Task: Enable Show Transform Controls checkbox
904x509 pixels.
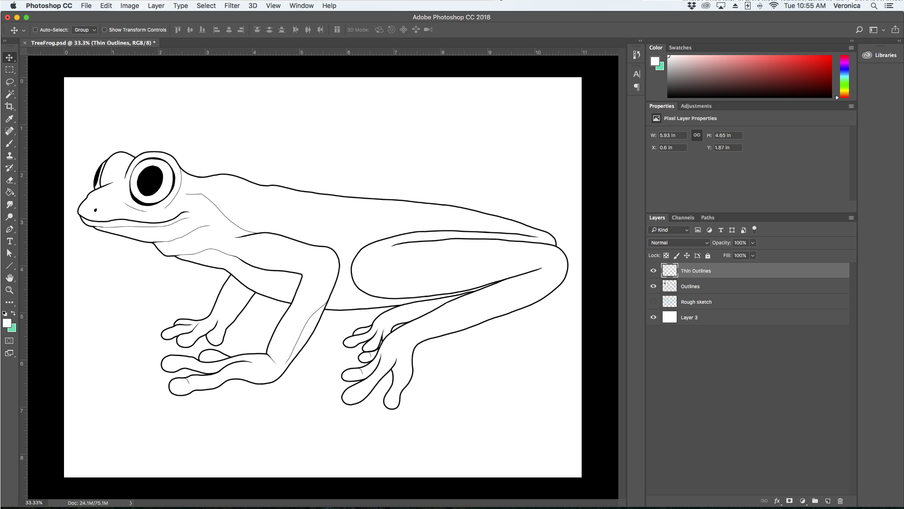Action: pos(104,30)
